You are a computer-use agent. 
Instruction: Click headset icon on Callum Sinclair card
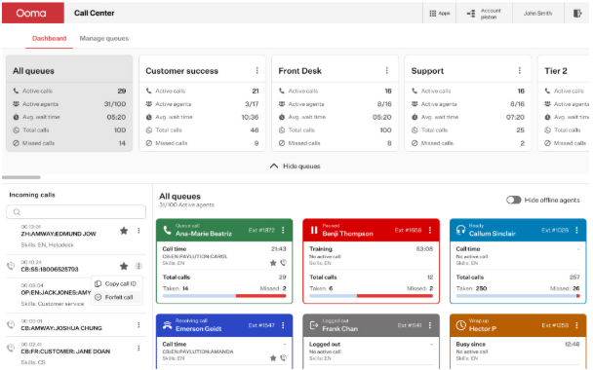coord(460,230)
